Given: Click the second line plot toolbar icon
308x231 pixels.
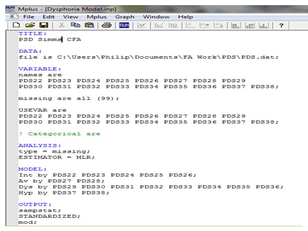Looking at the screenshot, I should (159, 25).
